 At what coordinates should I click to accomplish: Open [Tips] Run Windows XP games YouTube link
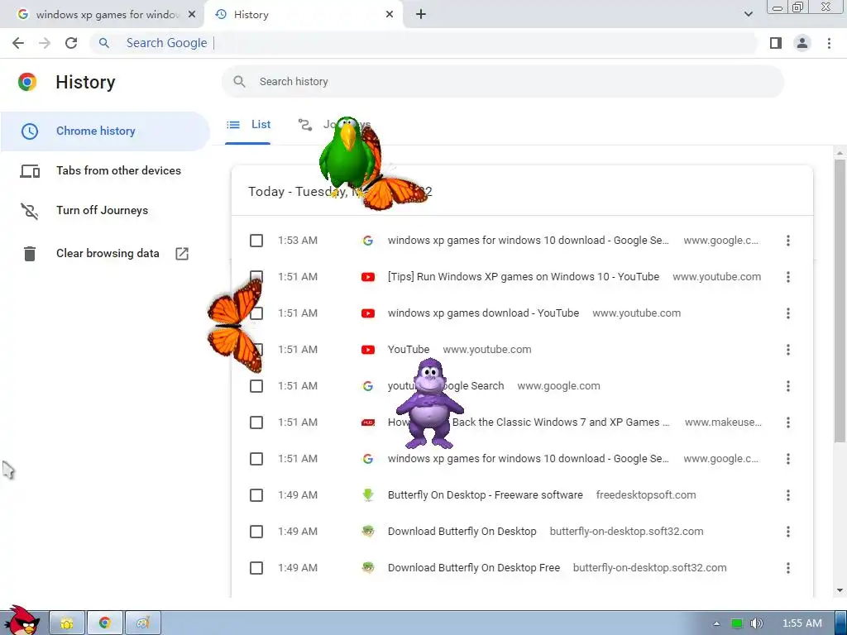point(524,277)
